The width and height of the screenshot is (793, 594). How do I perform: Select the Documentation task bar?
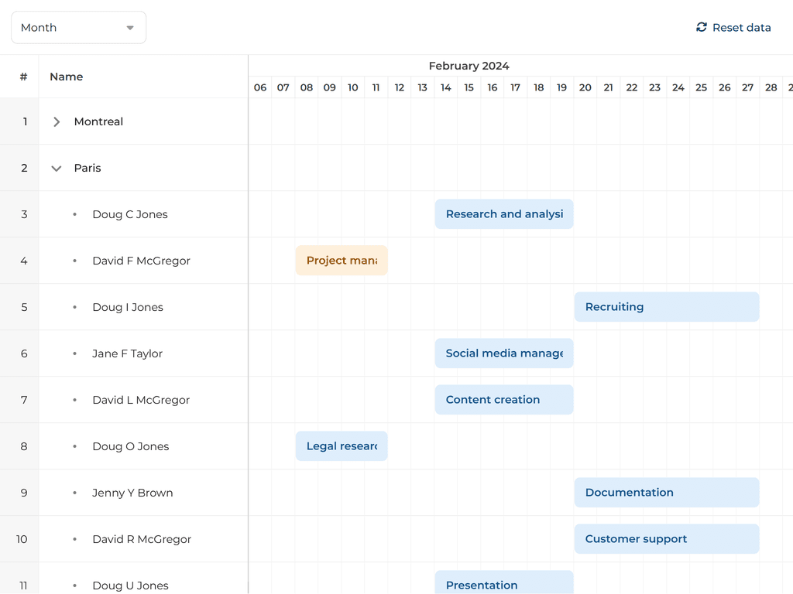click(x=666, y=493)
